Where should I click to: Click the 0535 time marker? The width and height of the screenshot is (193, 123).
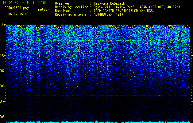click(x=95, y=26)
